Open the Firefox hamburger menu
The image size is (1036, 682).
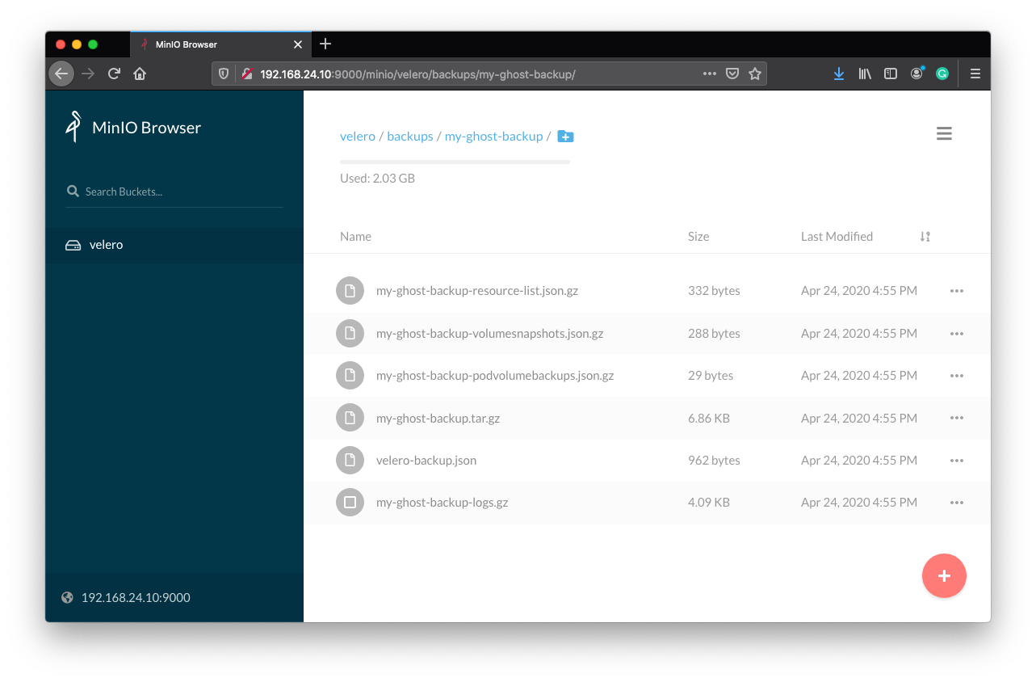click(975, 73)
